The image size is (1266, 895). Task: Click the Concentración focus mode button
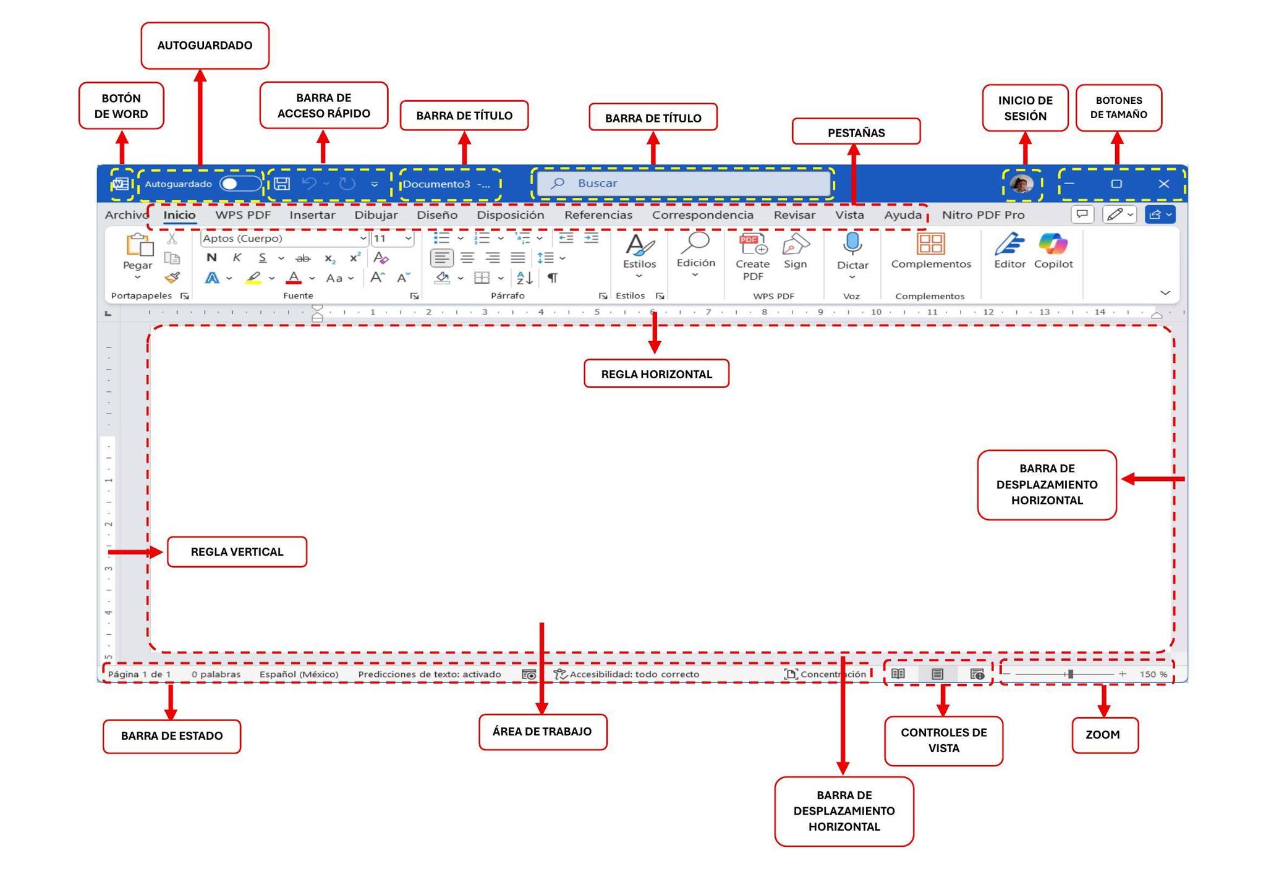pyautogui.click(x=825, y=674)
